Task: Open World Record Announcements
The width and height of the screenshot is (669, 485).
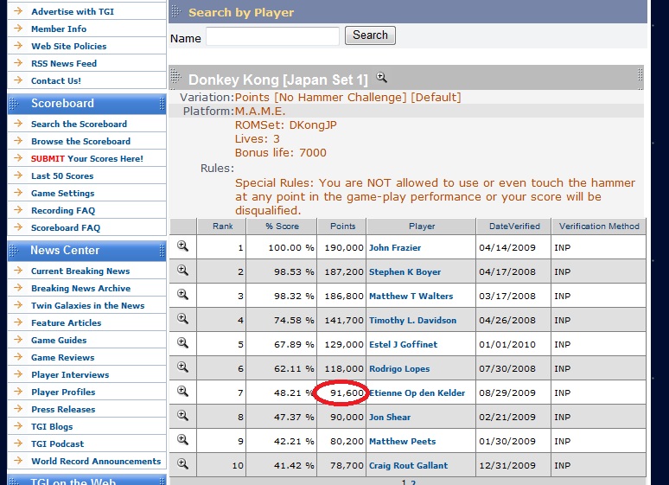Action: point(96,461)
